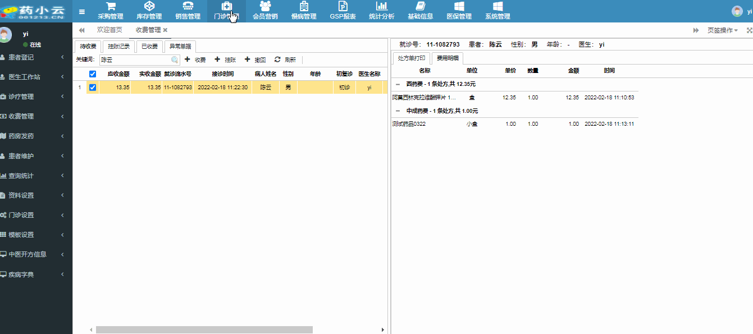Expand 资料设置 sidebar menu

[x=36, y=195]
